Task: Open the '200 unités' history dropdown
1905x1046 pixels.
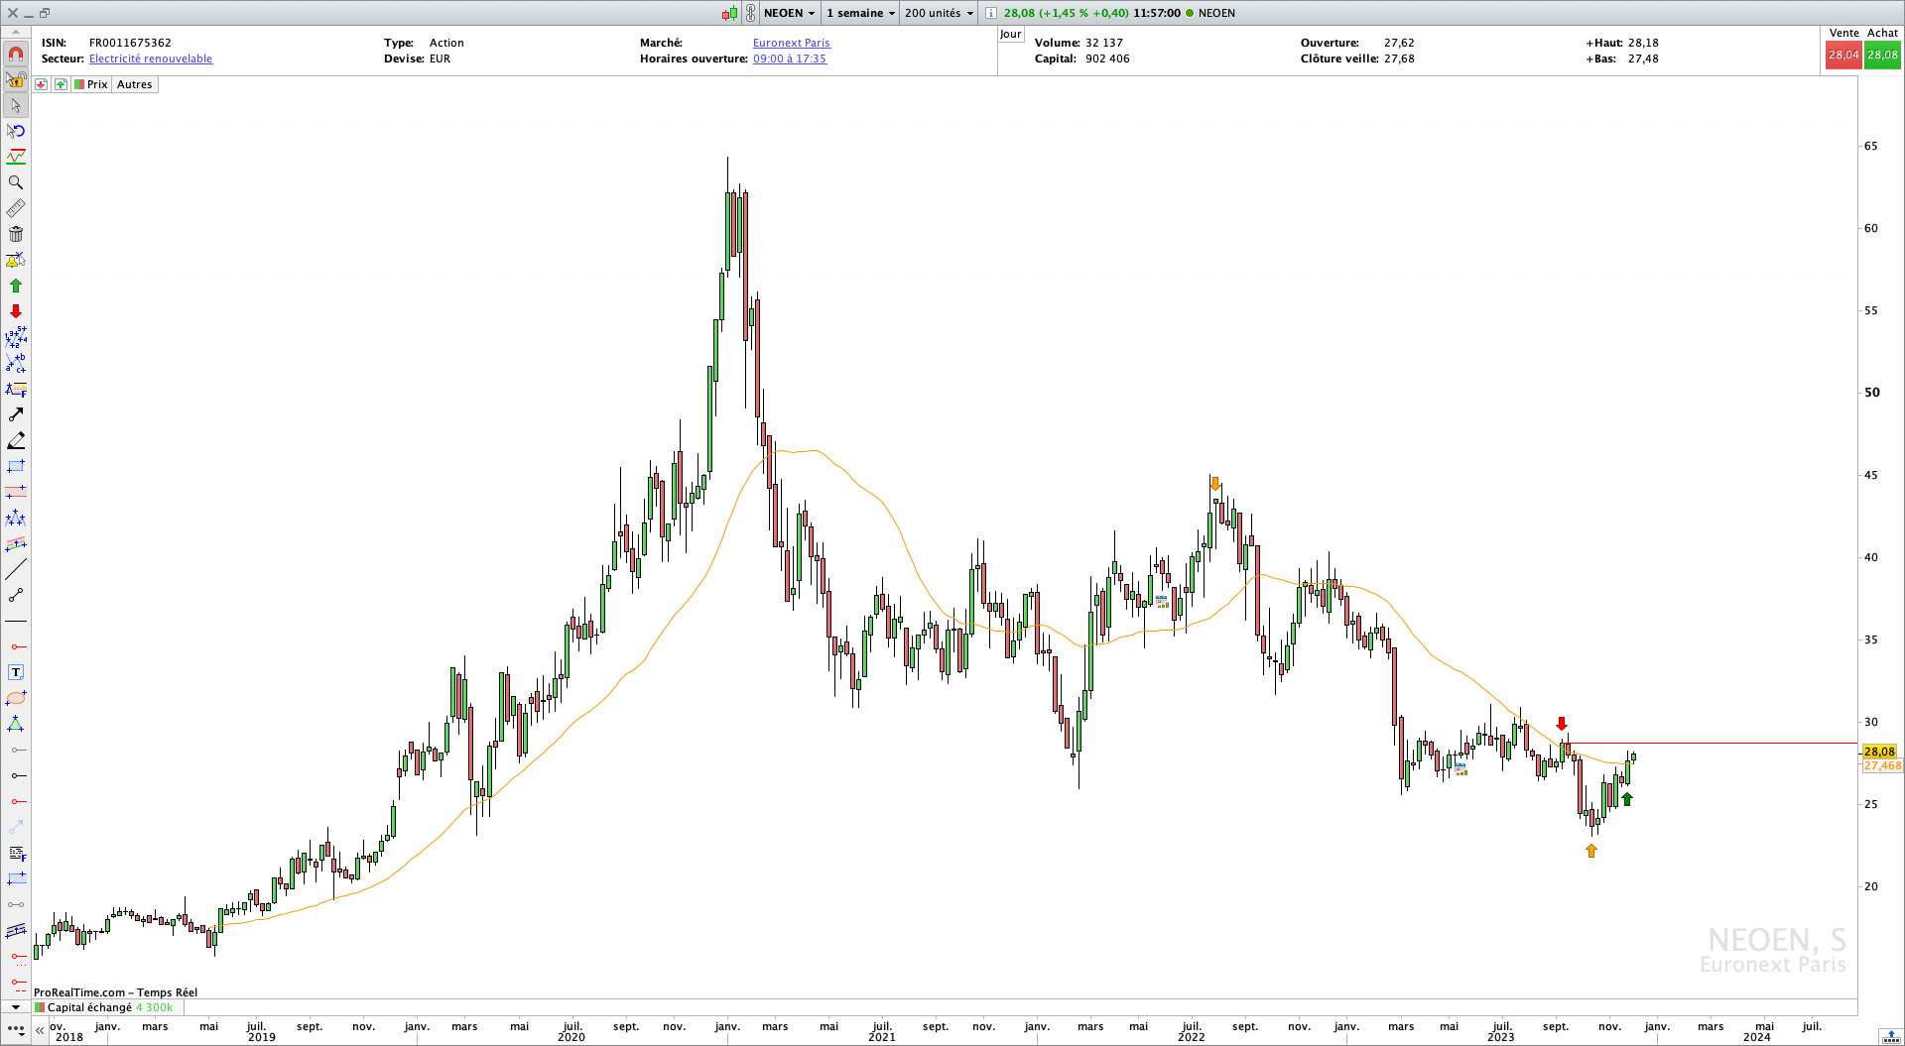Action: click(x=939, y=13)
